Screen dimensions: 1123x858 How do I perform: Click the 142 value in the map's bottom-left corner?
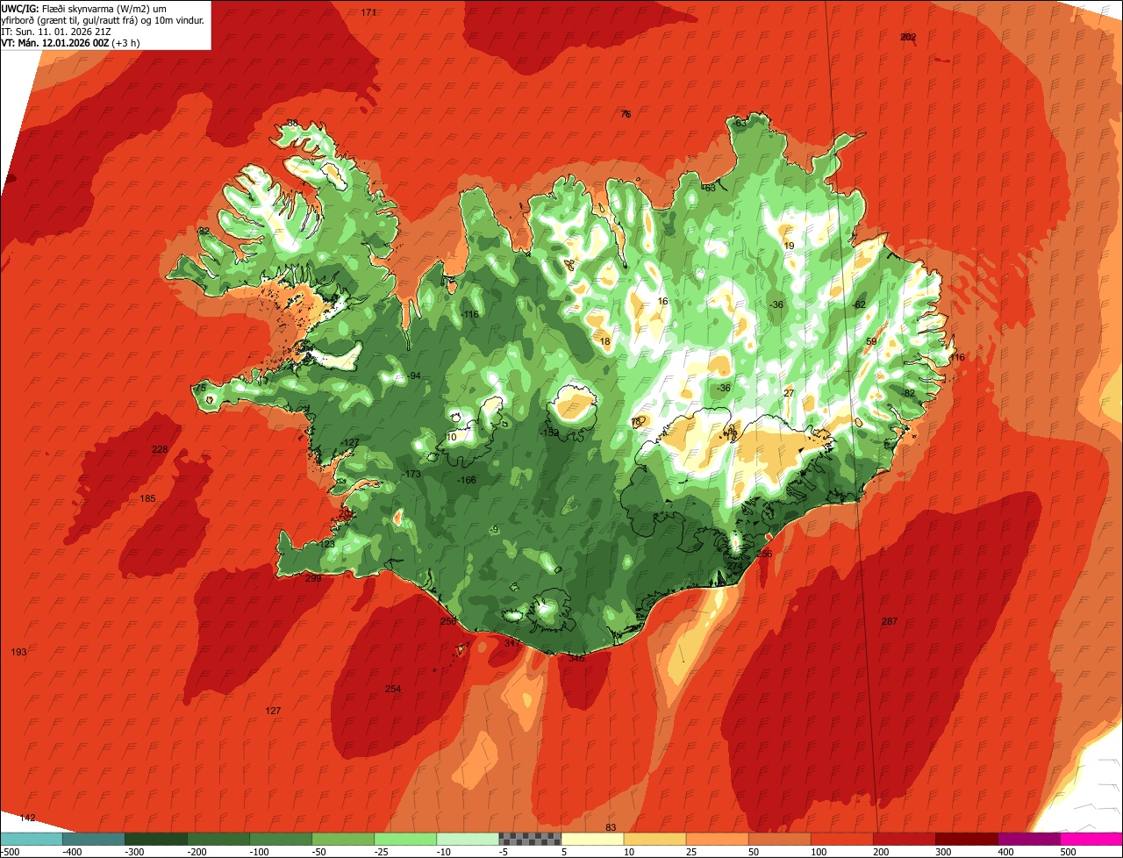pyautogui.click(x=27, y=818)
